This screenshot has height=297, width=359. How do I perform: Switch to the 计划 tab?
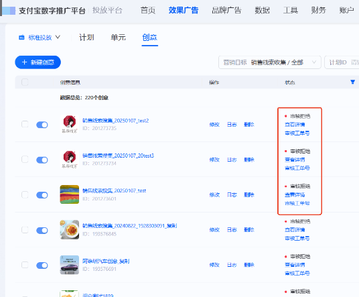86,38
